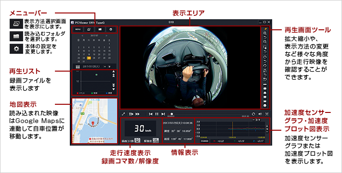Select the round circle view icon at toolbar bottom
The height and width of the screenshot is (173, 342).
click(x=265, y=106)
